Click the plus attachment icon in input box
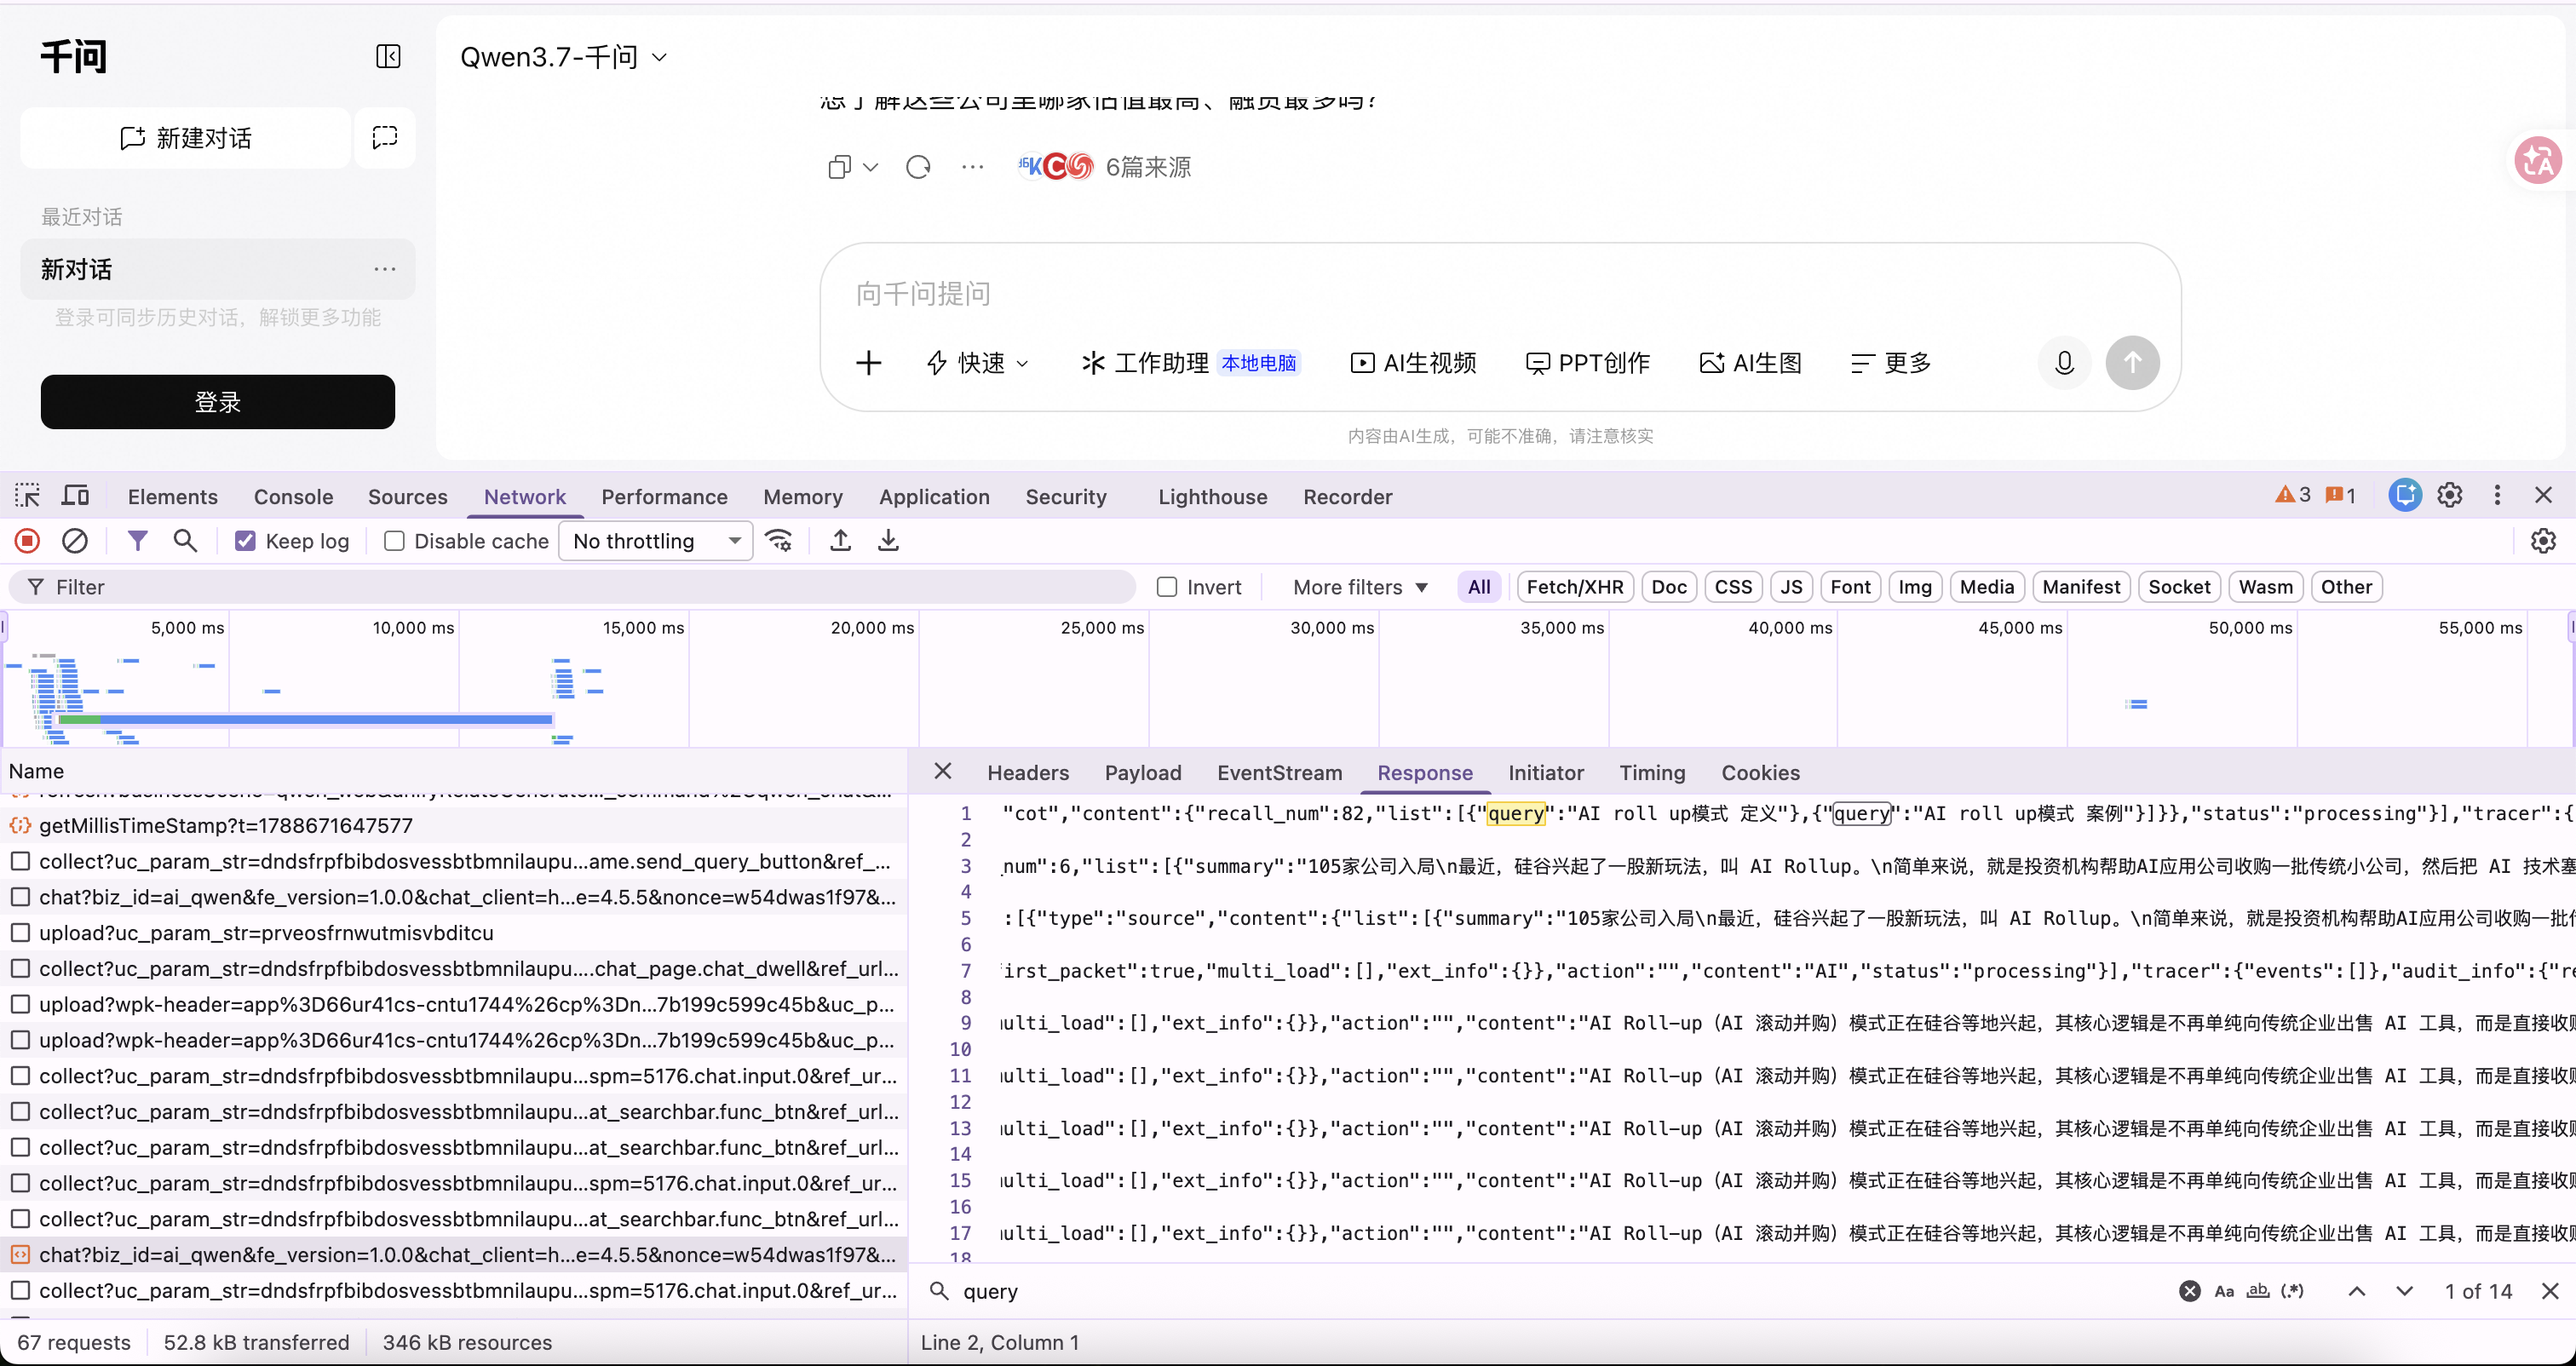The width and height of the screenshot is (2576, 1366). pyautogui.click(x=868, y=362)
